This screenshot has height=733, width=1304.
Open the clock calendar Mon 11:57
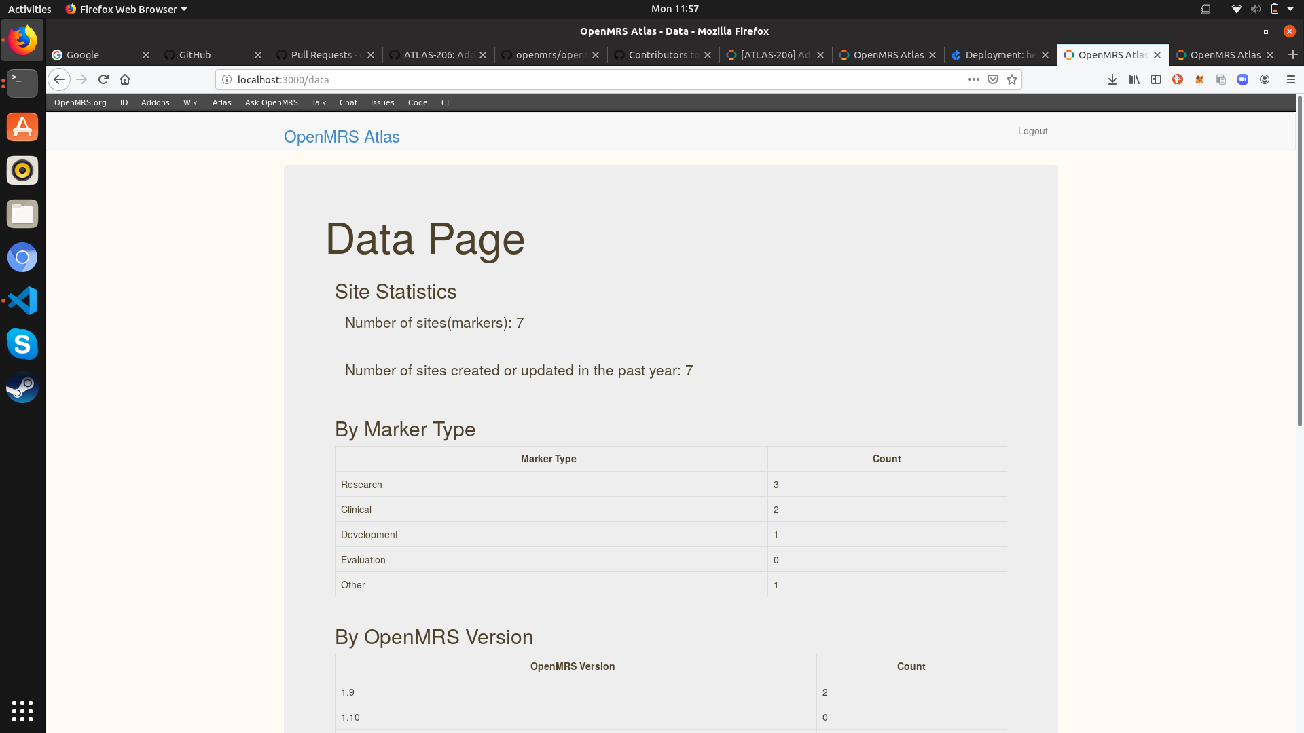(674, 9)
